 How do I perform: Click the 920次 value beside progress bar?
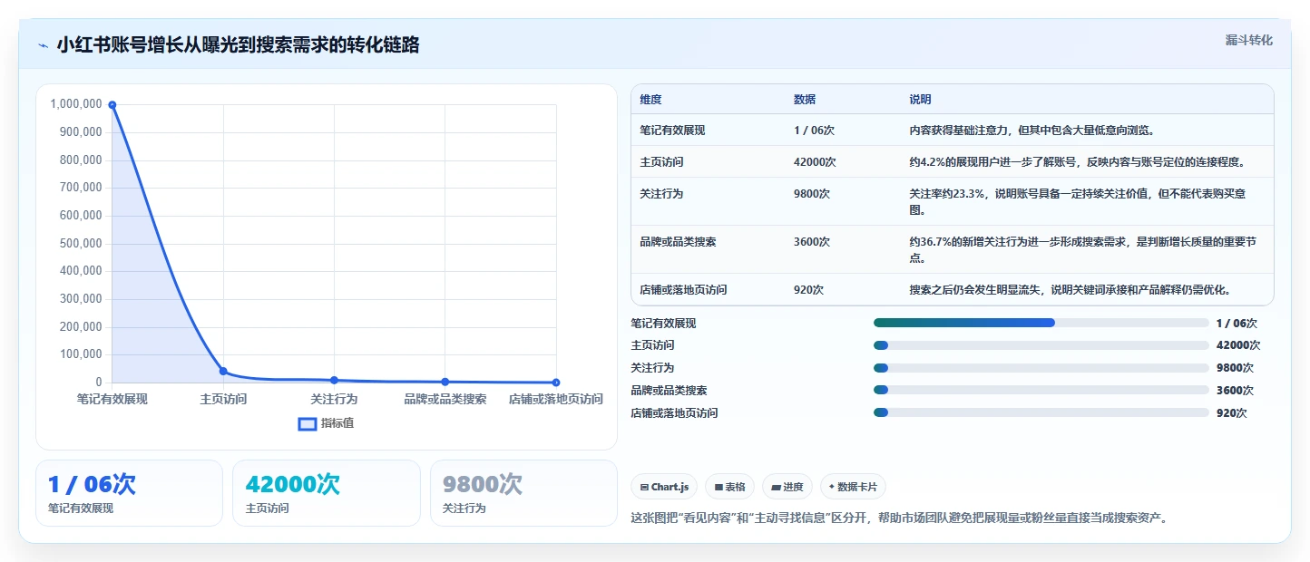click(1232, 413)
